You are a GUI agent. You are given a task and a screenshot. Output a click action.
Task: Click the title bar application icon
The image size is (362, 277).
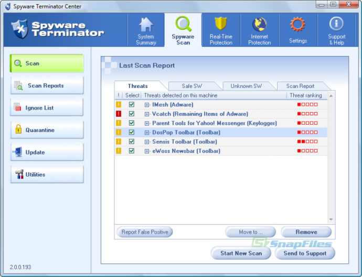coord(8,6)
